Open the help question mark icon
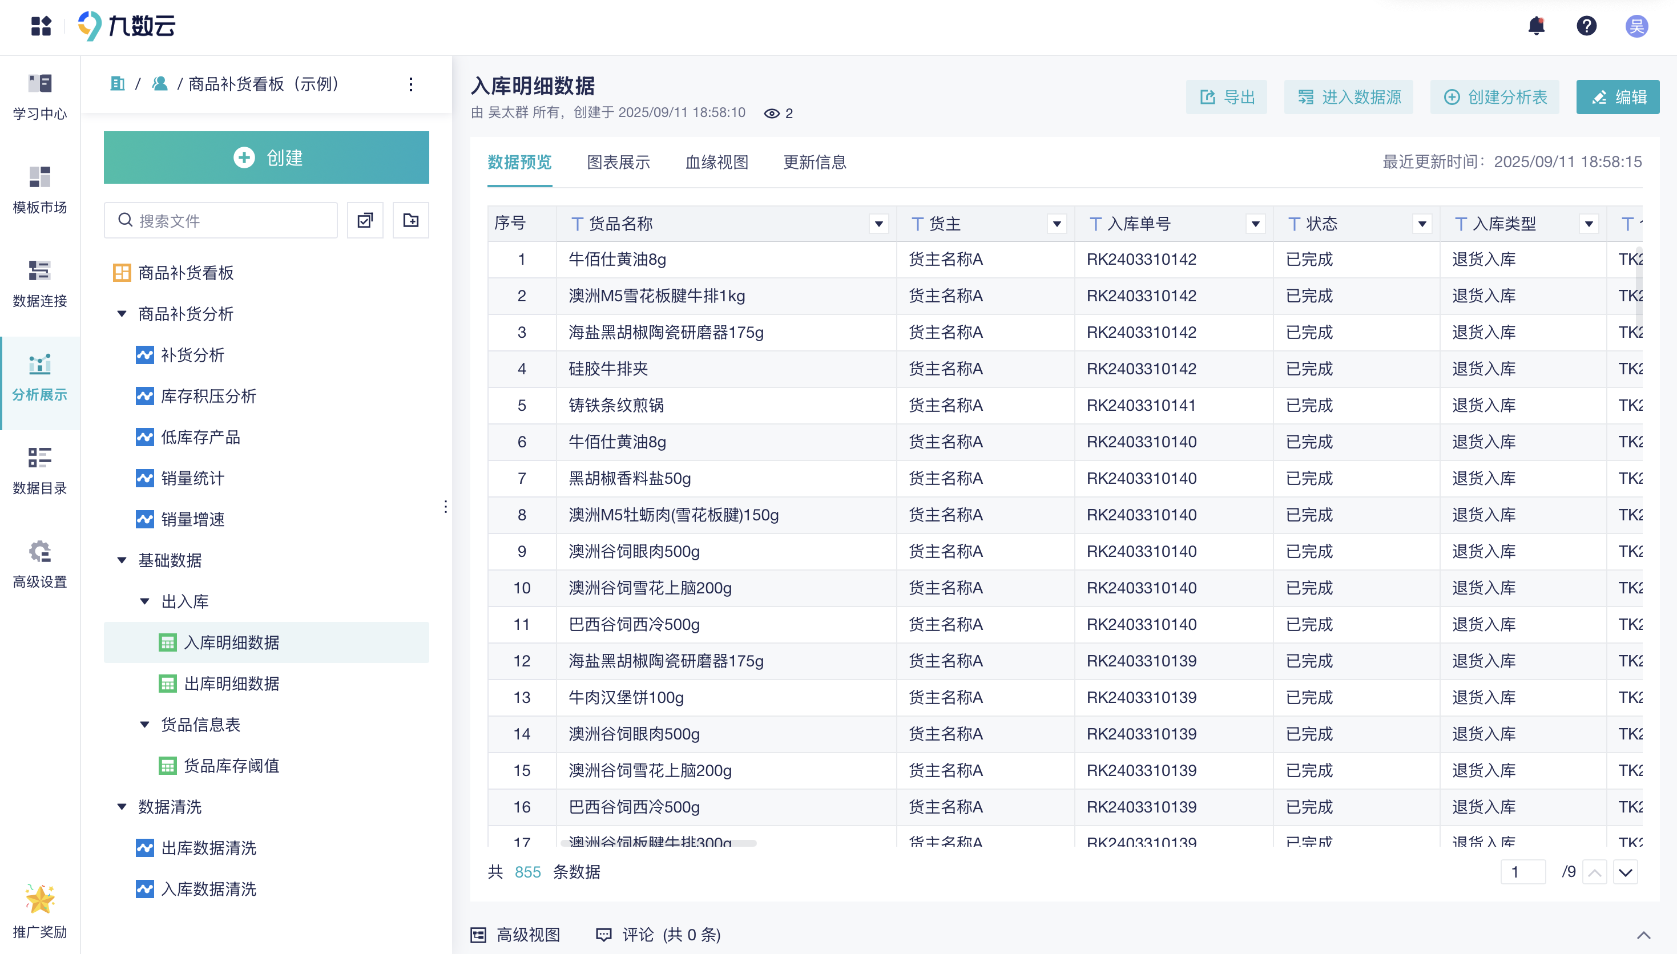 [1587, 26]
